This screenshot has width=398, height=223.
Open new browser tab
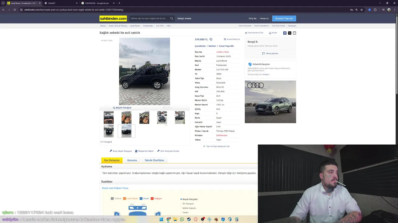click(119, 3)
